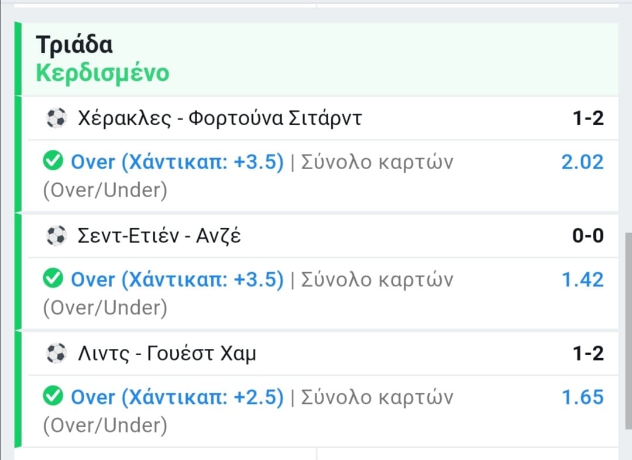Click soccer ball icon beside Λιντς match
The image size is (632, 460).
(56, 353)
